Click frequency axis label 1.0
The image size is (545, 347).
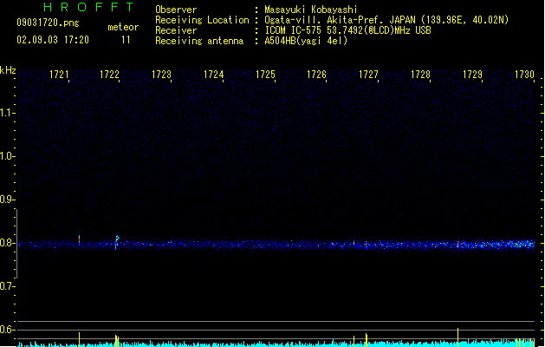7,156
